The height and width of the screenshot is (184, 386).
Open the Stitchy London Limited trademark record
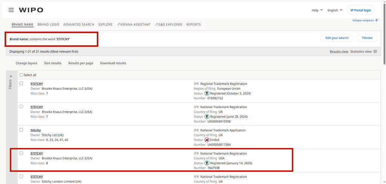[37, 176]
